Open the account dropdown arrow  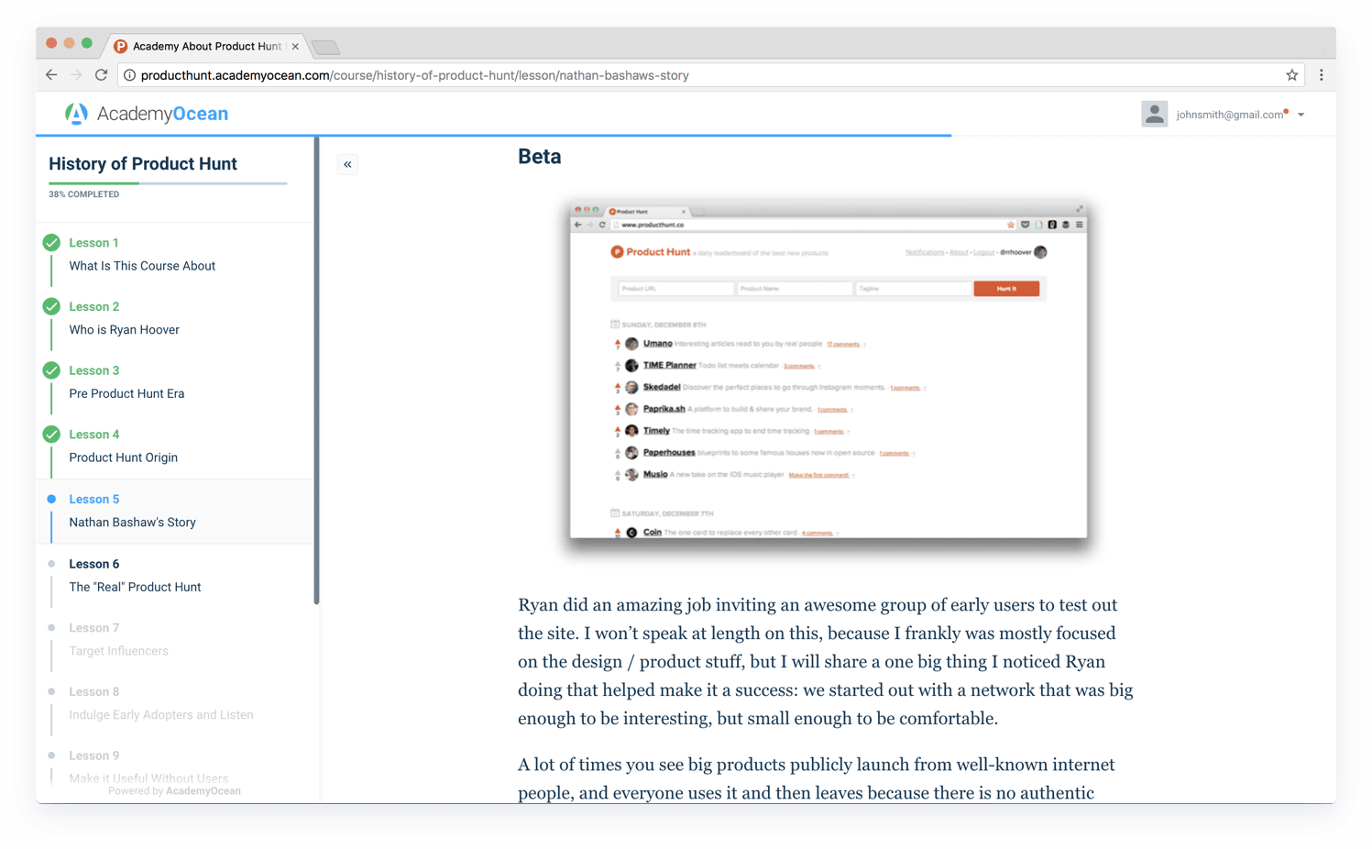point(1301,115)
